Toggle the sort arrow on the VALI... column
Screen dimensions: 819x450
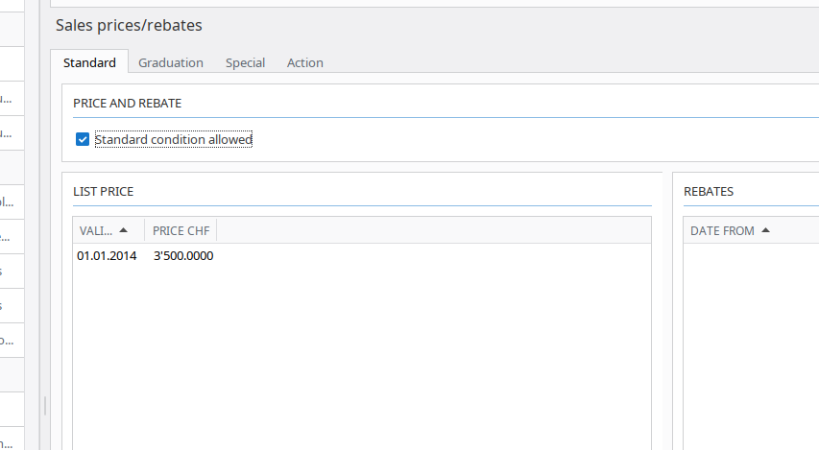[123, 230]
